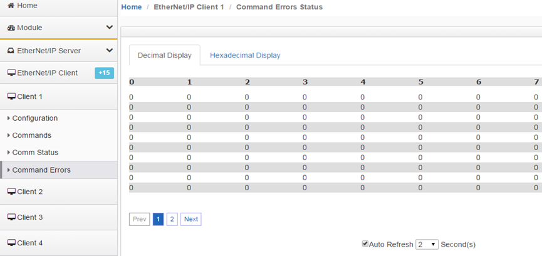Open the refresh seconds dropdown
This screenshot has width=542, height=256.
[x=427, y=244]
